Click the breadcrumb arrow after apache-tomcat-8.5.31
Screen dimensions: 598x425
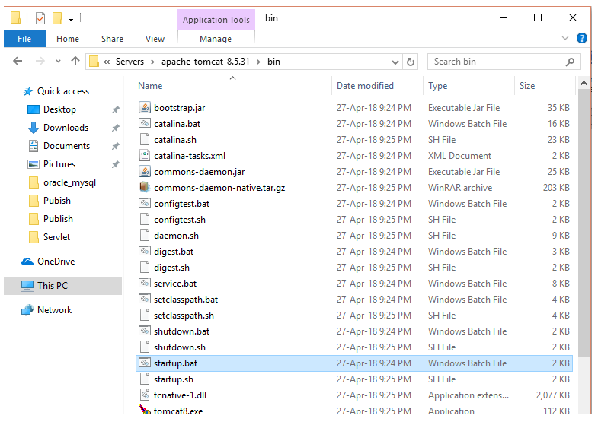tap(258, 62)
